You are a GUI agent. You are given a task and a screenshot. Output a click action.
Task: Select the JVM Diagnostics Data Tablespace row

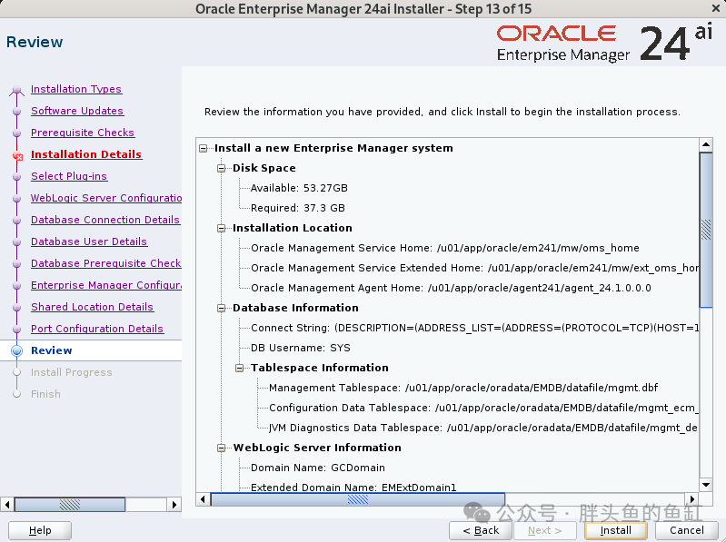483,428
